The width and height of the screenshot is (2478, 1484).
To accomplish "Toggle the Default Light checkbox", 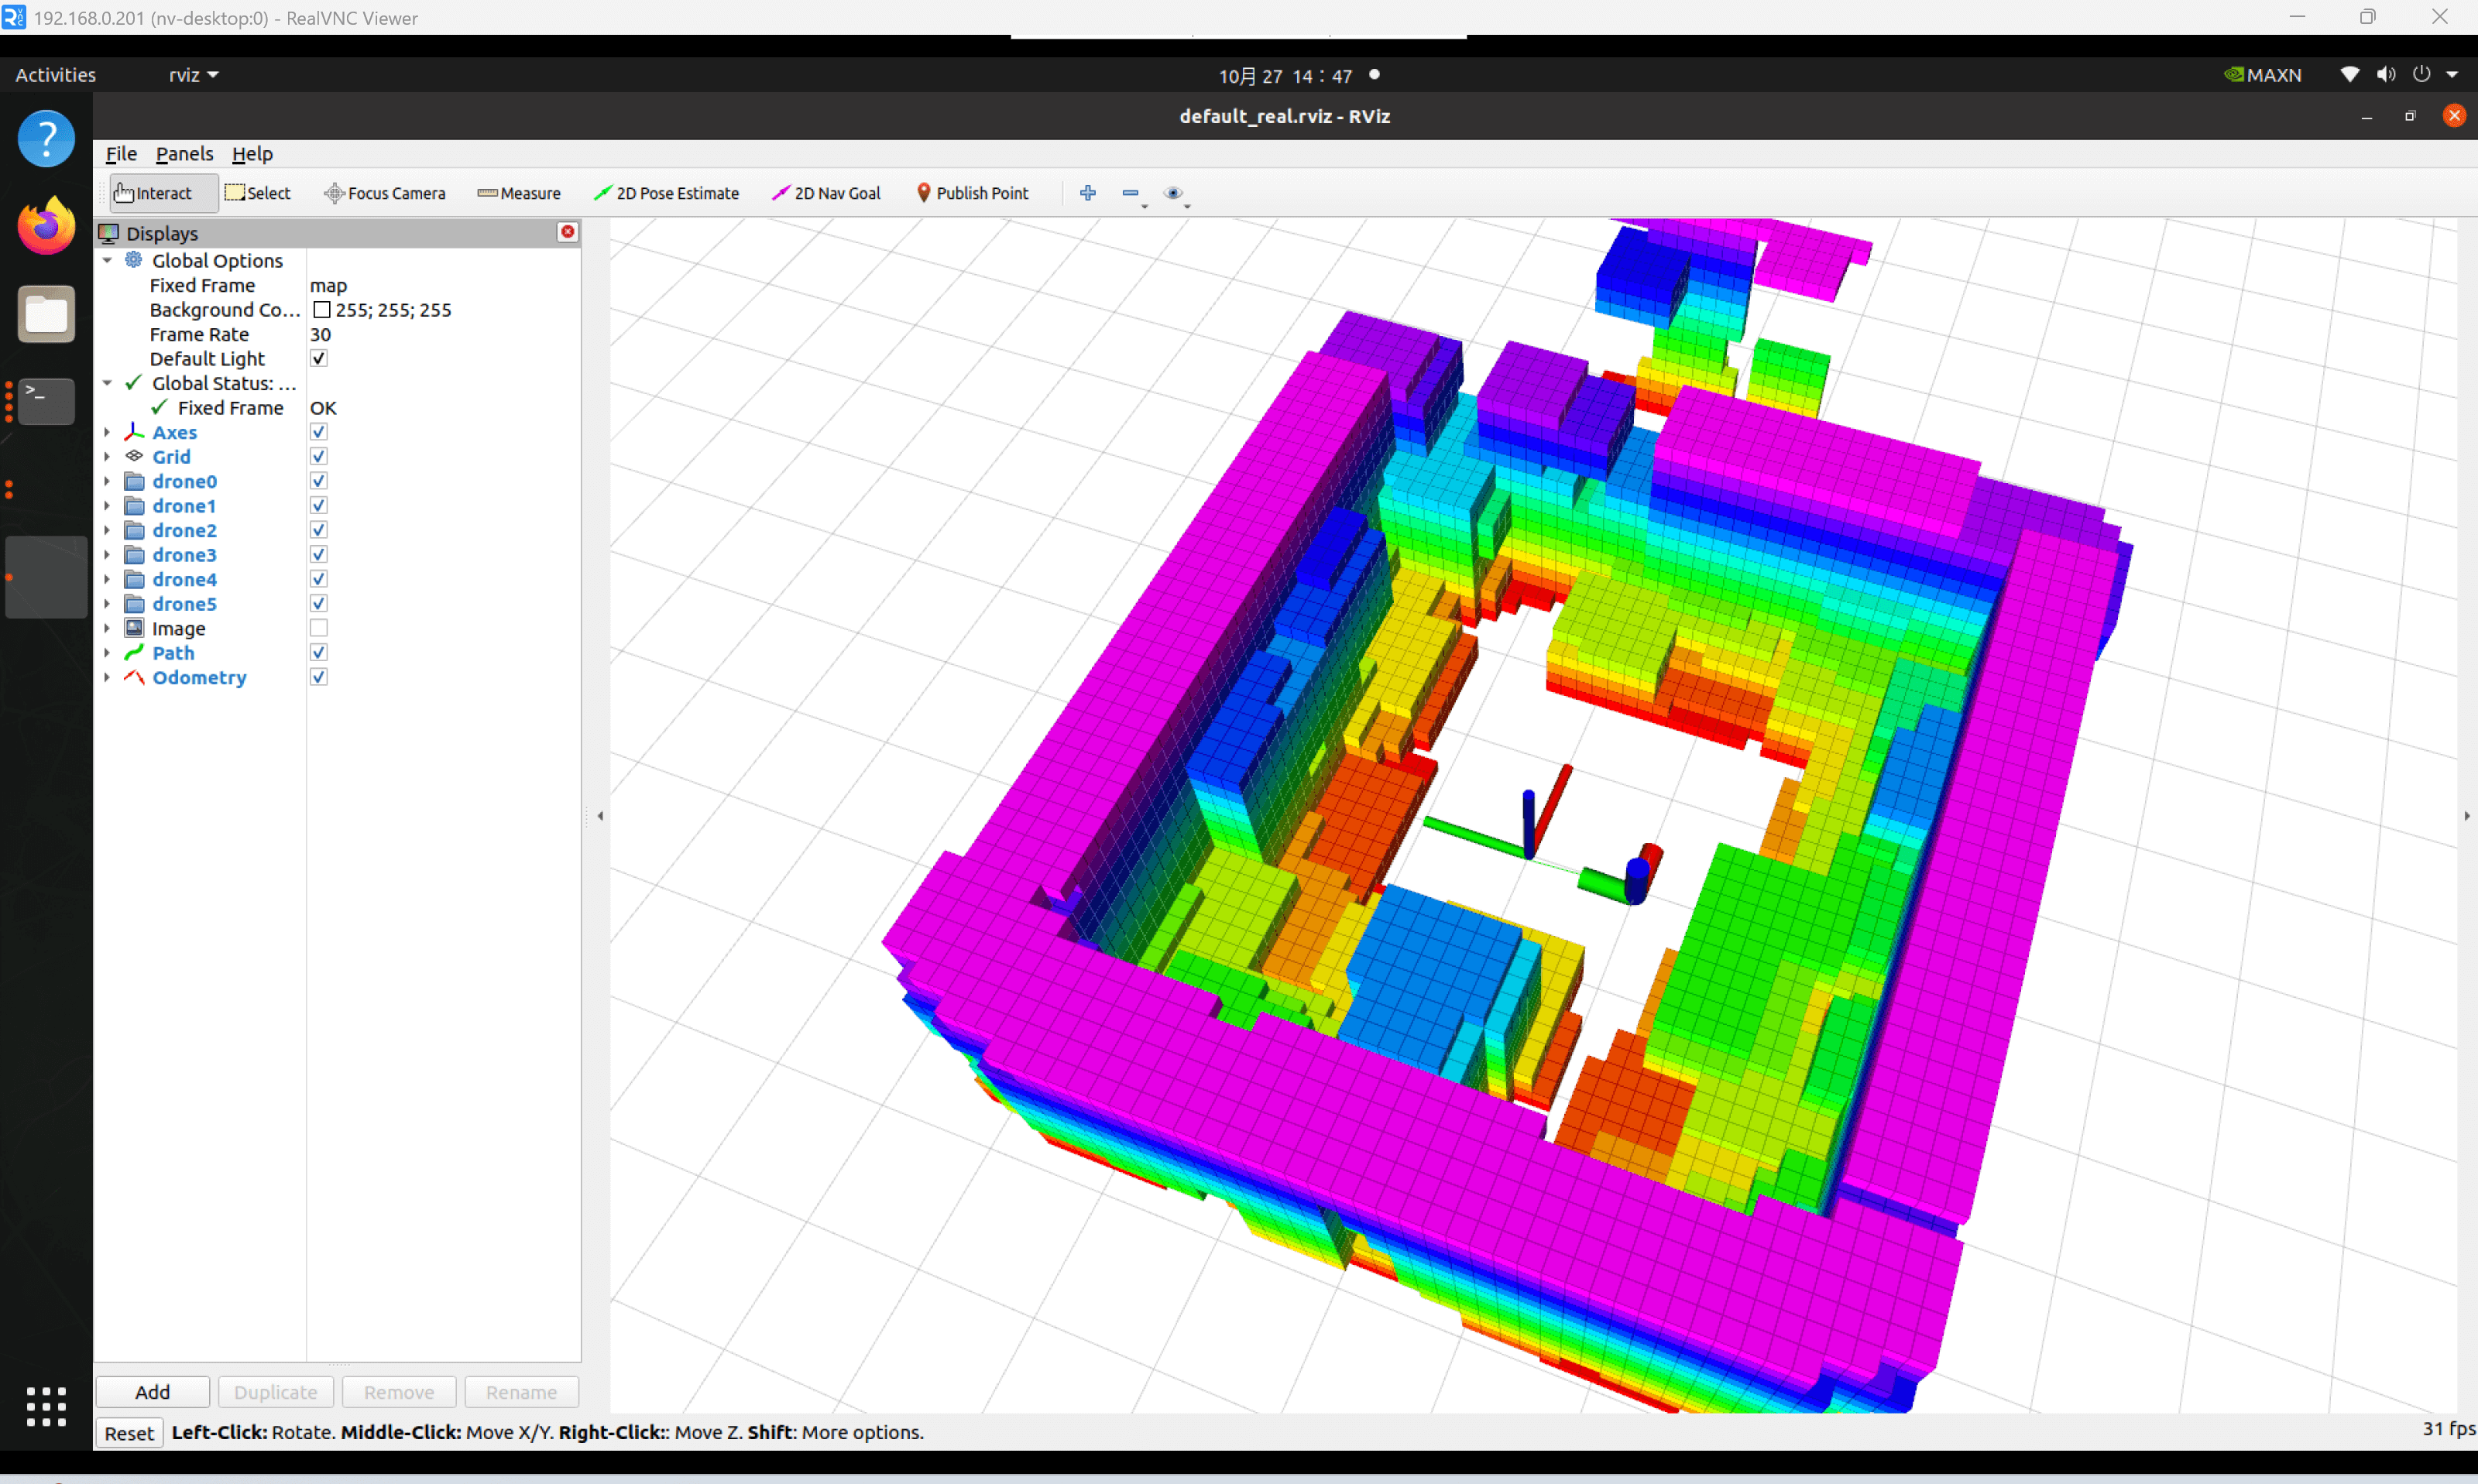I will pos(319,358).
